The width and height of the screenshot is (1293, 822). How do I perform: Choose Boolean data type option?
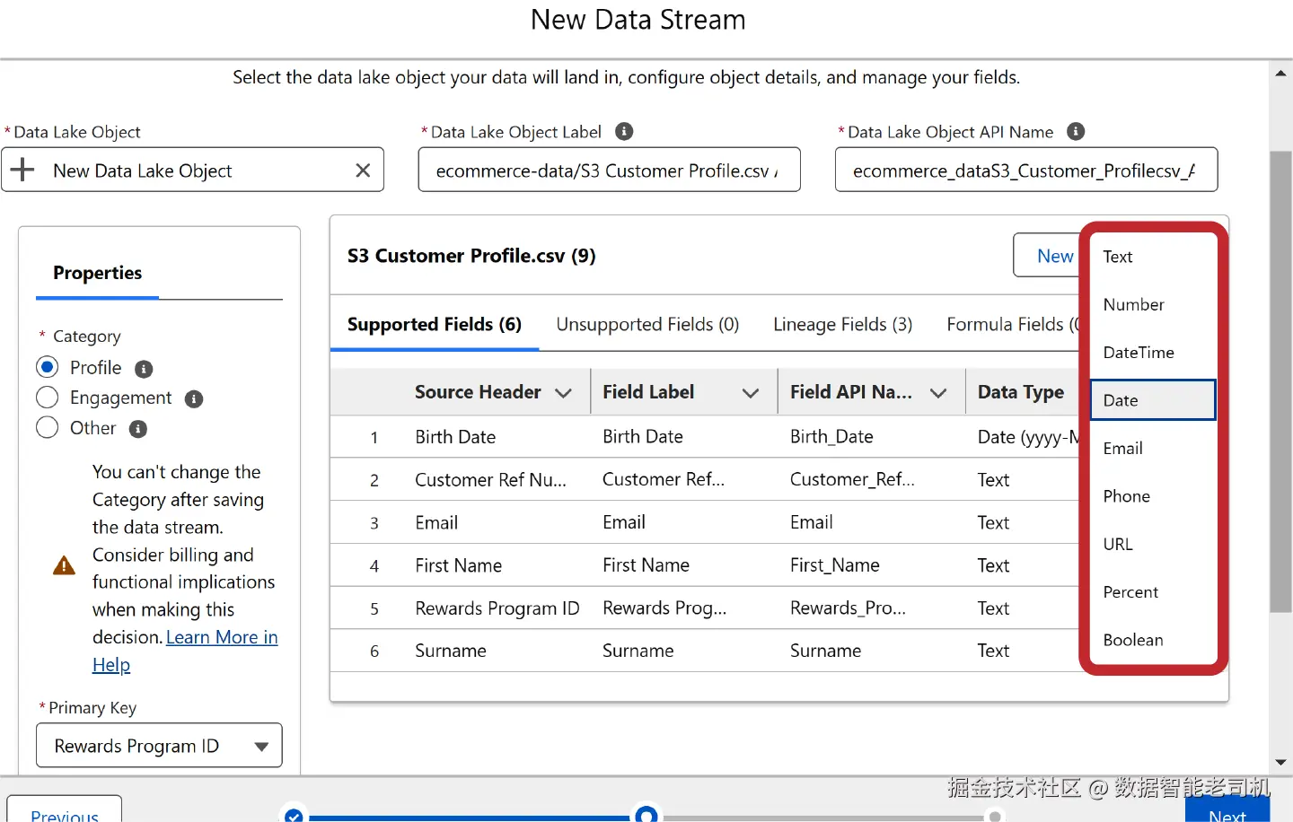(1153, 640)
